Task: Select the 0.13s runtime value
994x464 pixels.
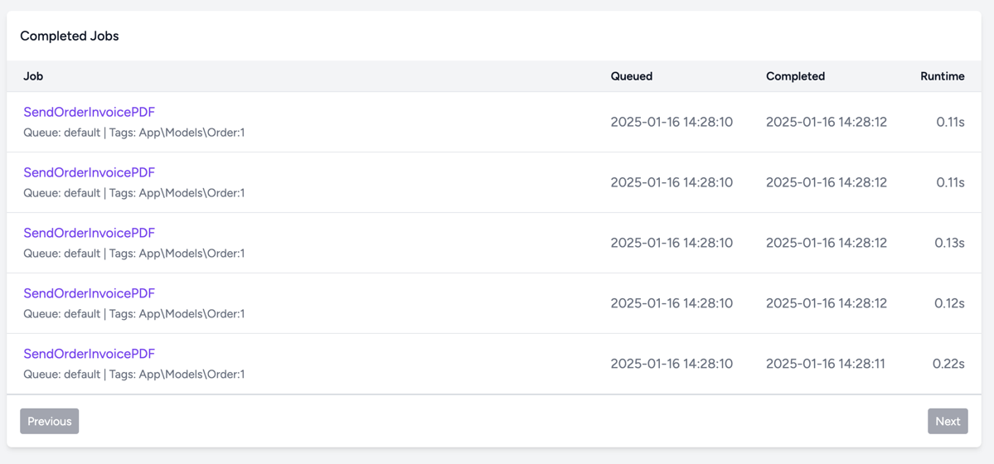Action: (x=949, y=243)
